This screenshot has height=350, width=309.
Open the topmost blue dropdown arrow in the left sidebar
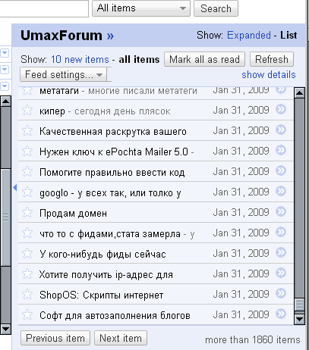pos(5,53)
